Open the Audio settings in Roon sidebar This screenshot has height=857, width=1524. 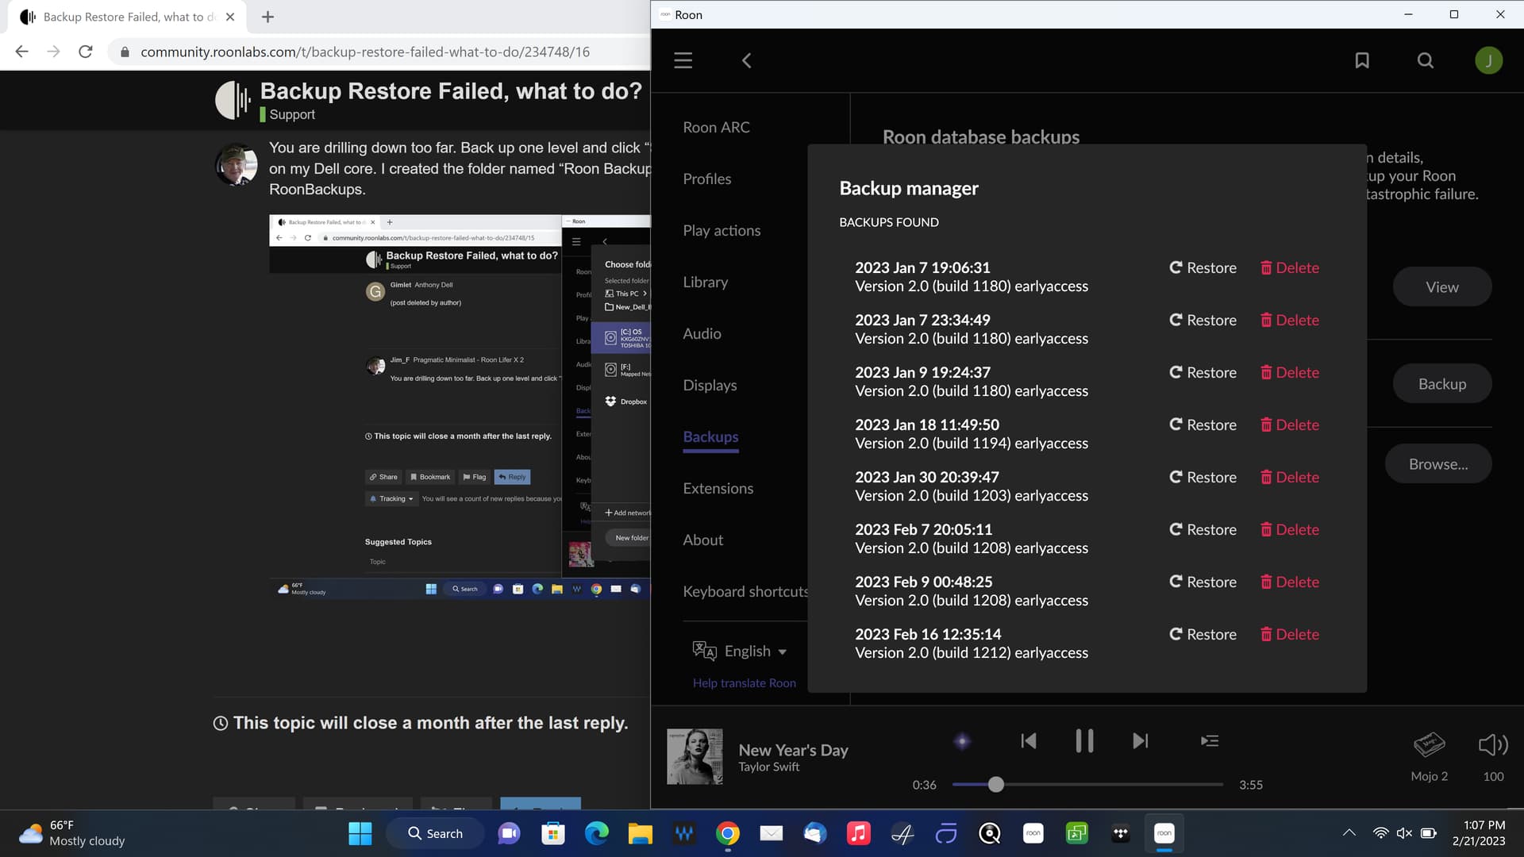pyautogui.click(x=702, y=332)
